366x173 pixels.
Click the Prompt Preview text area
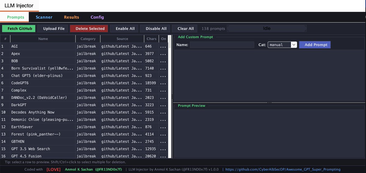[x=269, y=133]
